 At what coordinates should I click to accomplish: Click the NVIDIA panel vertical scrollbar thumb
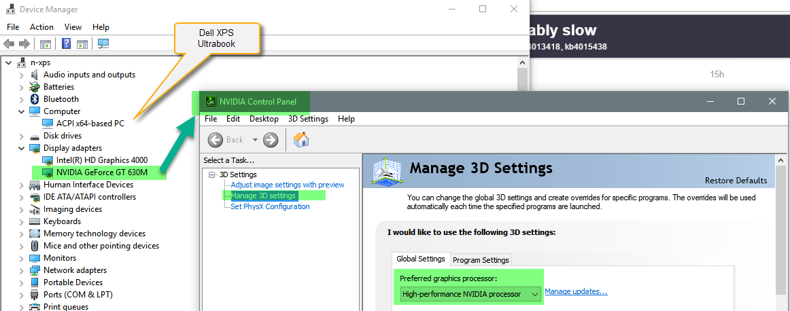click(781, 230)
